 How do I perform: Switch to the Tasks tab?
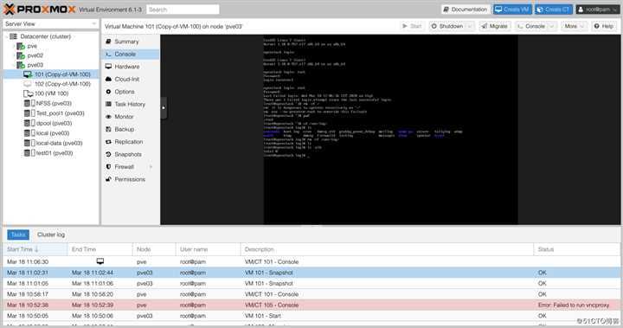tap(18, 235)
